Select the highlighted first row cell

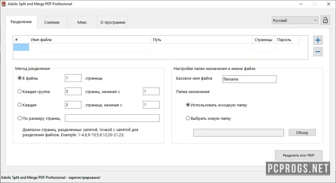(21, 47)
